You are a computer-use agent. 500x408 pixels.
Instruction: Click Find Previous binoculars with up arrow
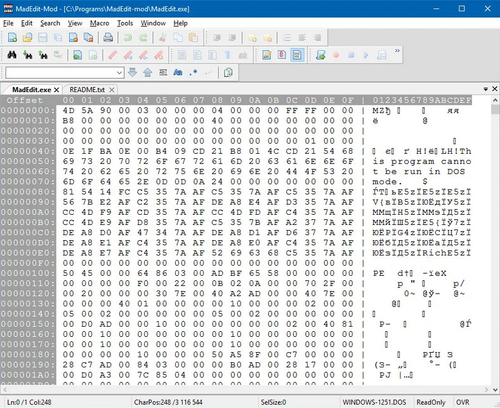point(43,55)
